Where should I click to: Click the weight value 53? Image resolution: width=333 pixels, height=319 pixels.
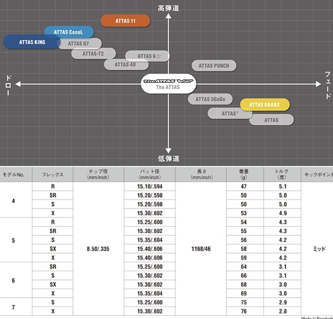244,213
